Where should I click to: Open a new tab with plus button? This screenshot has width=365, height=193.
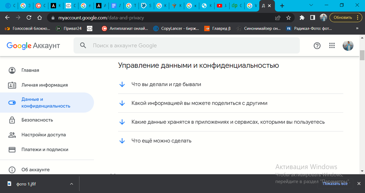[282, 5]
